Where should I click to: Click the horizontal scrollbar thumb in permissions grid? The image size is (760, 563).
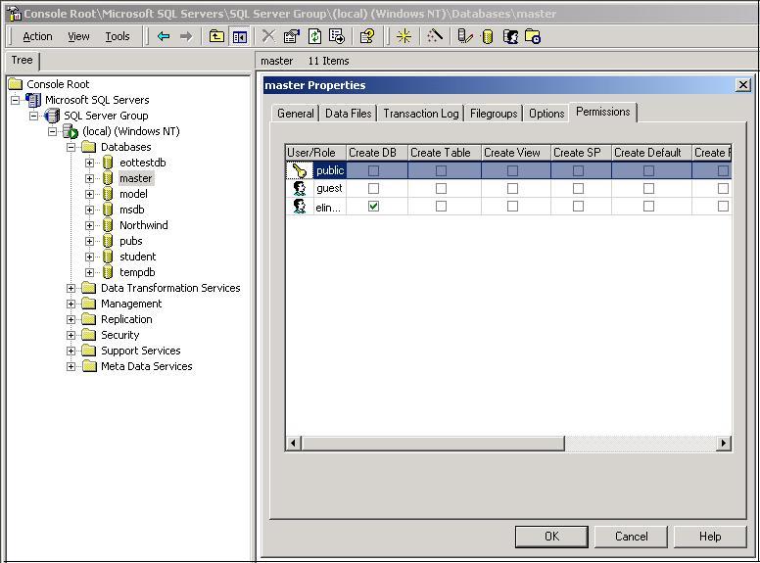click(433, 443)
